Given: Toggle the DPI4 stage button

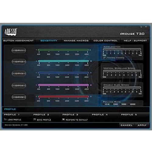Looking at the screenshot, I should [x=19, y=86].
